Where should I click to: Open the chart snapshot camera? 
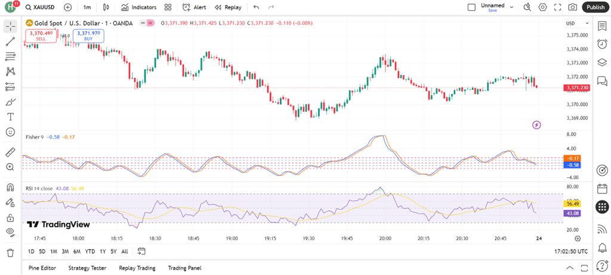[572, 7]
